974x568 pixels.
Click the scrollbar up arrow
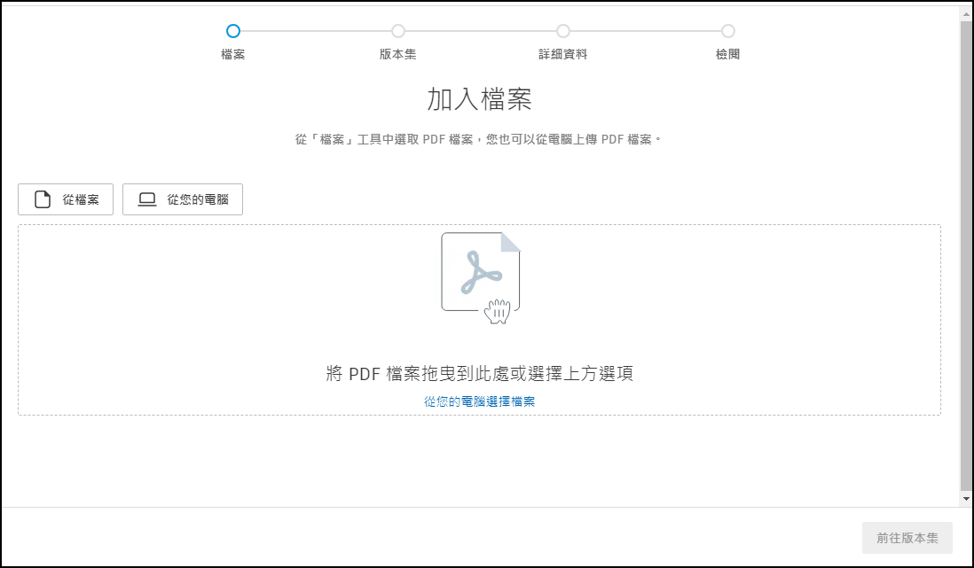pyautogui.click(x=966, y=12)
